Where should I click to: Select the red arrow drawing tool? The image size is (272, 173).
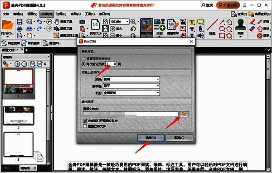click(x=222, y=22)
